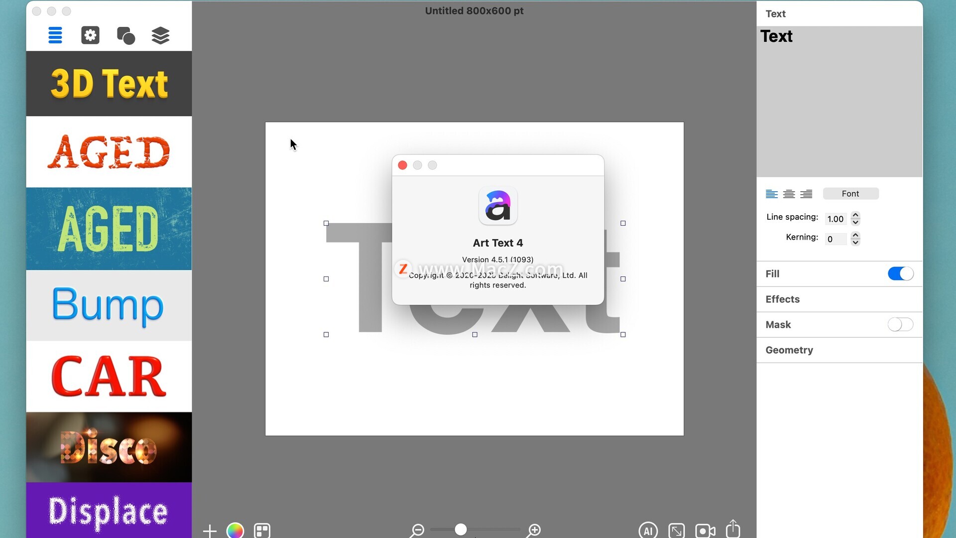The image size is (956, 538).
Task: Open the settings gear tab
Action: tap(90, 35)
